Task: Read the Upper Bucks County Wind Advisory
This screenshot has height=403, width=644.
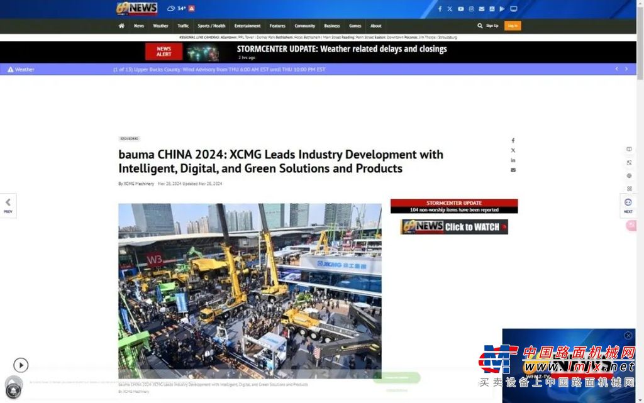Action: pyautogui.click(x=219, y=69)
